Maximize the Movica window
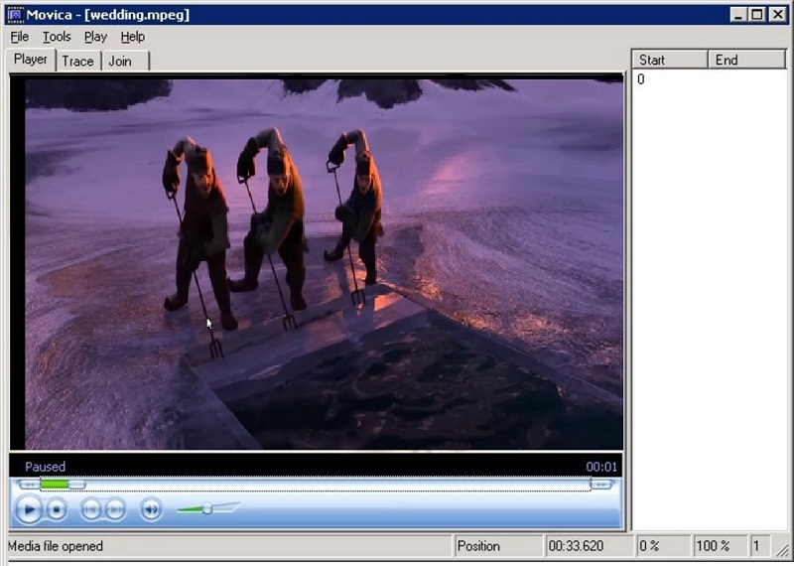 757,14
